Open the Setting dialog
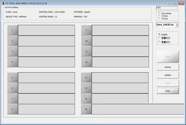The image size is (186, 125). point(167,67)
